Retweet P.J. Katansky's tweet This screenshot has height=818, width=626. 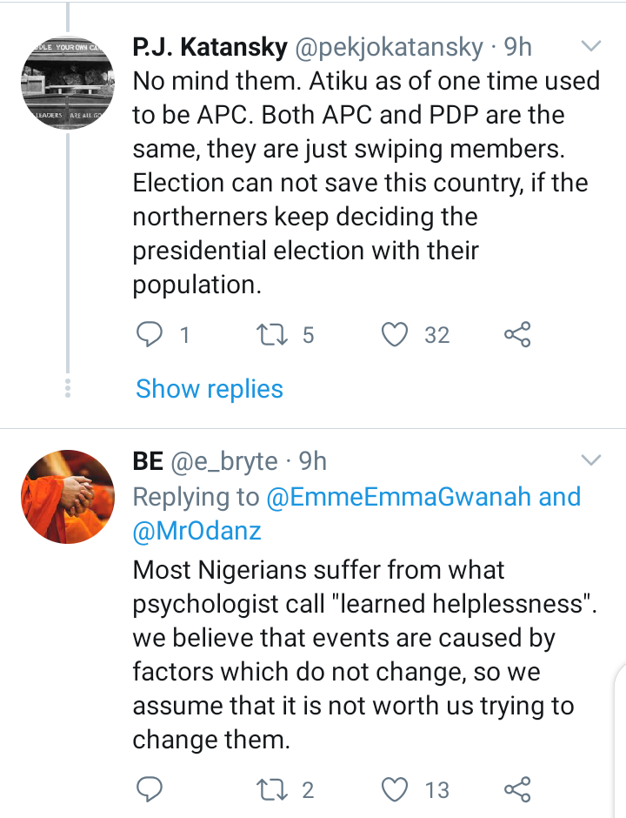[x=271, y=334]
